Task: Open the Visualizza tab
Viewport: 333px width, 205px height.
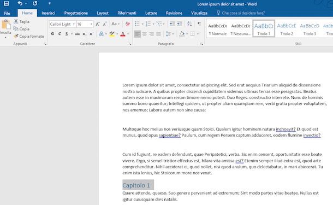Action: (199, 13)
